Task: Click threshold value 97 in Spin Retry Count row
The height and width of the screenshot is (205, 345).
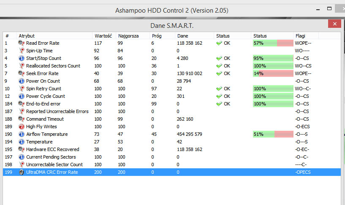Action: coord(154,89)
